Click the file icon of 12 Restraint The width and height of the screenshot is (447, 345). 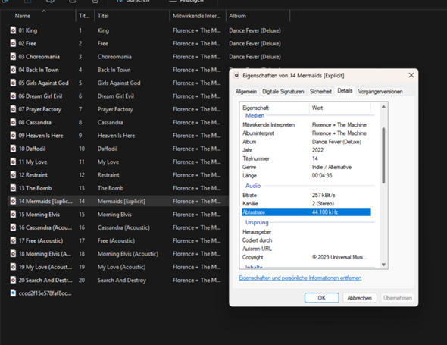[x=13, y=174]
